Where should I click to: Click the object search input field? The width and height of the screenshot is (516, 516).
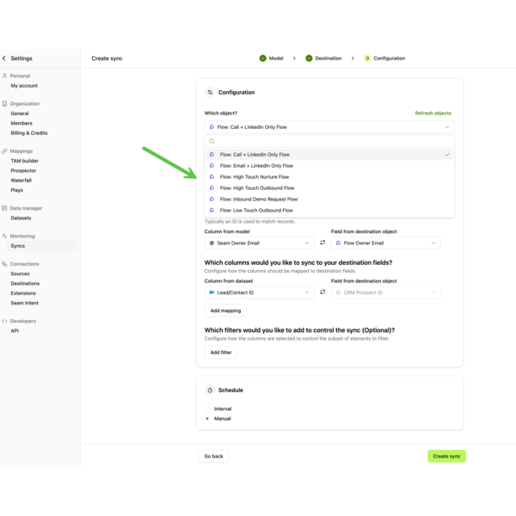(x=329, y=141)
